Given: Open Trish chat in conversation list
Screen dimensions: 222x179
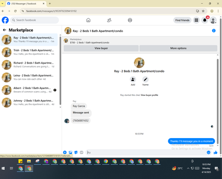Looking at the screenshot, I should click(x=29, y=52).
